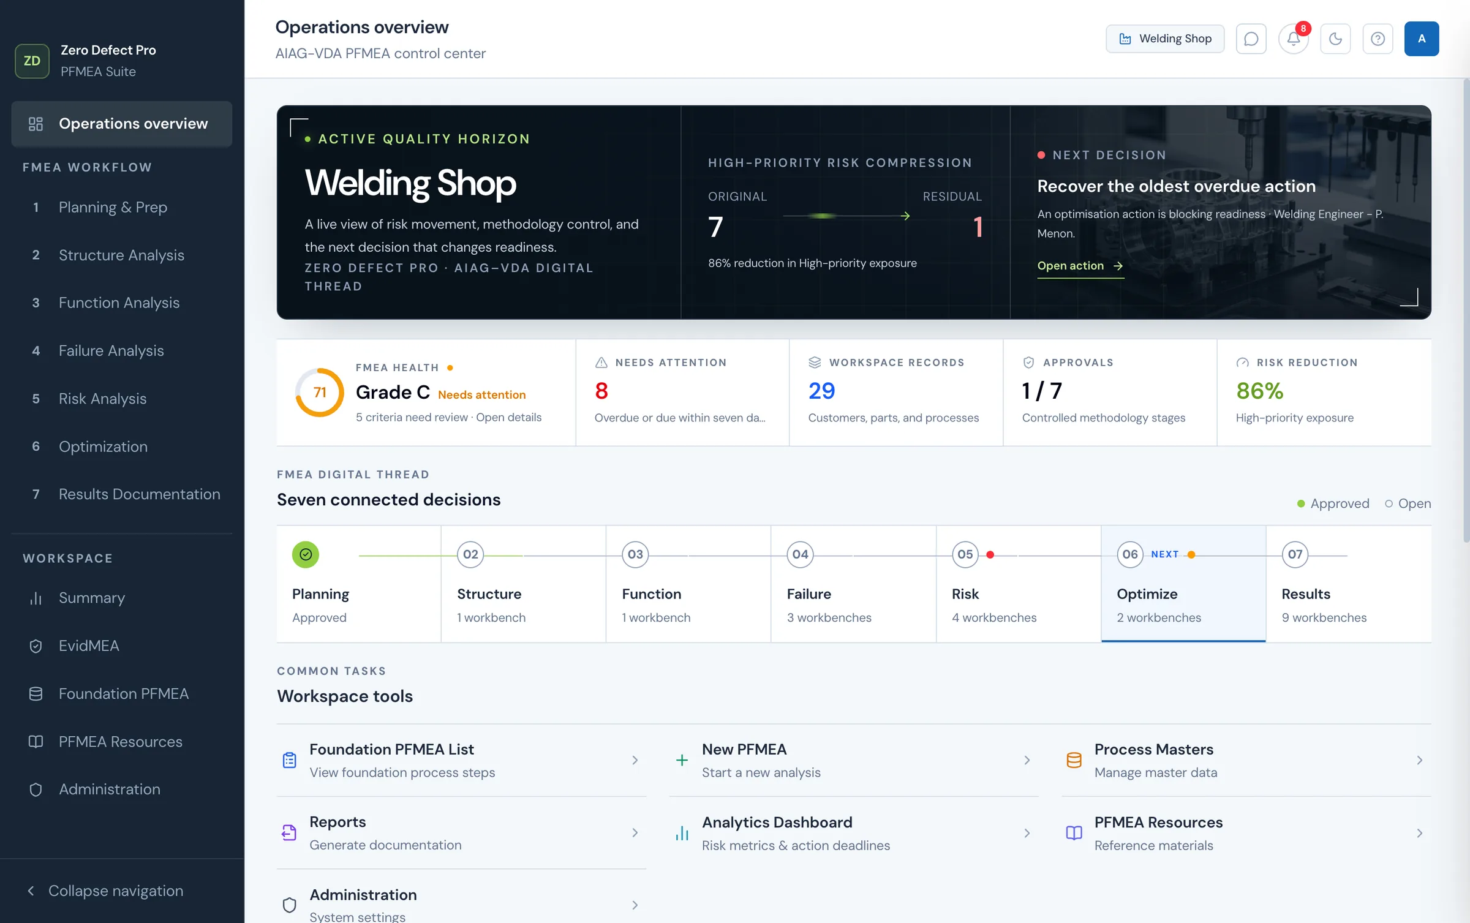Screen dimensions: 1470x923
Task: Click the Risk Reduction gauge icon
Action: point(1243,363)
